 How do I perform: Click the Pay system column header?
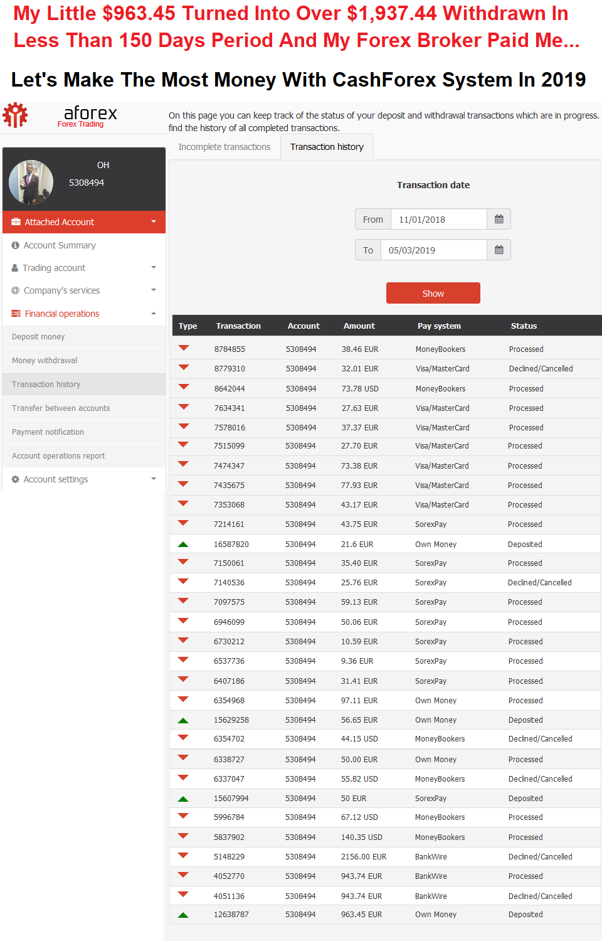pyautogui.click(x=439, y=326)
